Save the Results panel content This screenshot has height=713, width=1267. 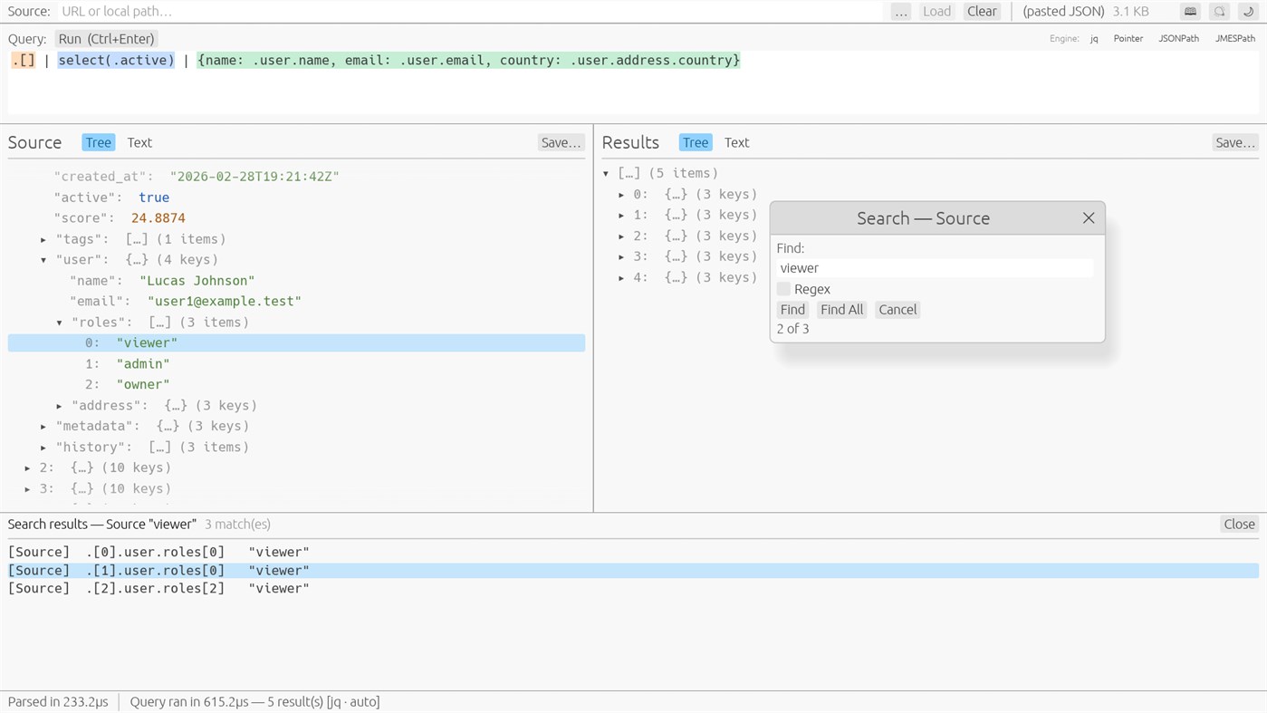(x=1235, y=142)
